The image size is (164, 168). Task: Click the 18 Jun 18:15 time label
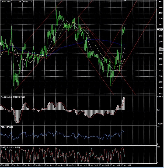coord(27,165)
